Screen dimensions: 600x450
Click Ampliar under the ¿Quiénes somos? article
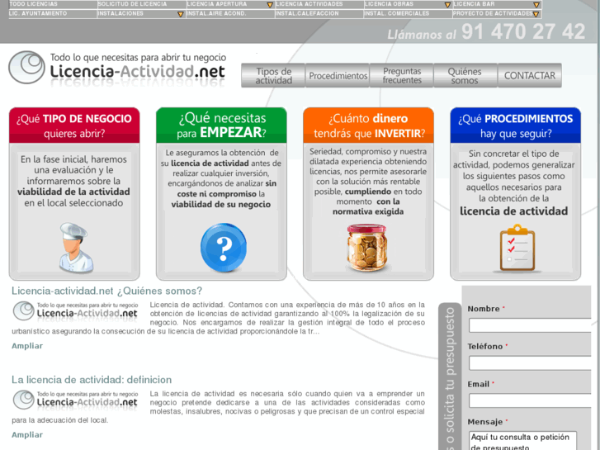coord(27,346)
